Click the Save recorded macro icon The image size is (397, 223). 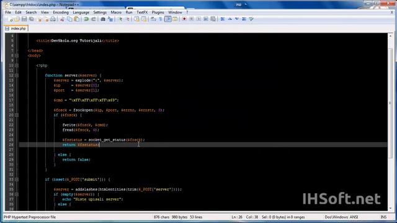click(213, 19)
